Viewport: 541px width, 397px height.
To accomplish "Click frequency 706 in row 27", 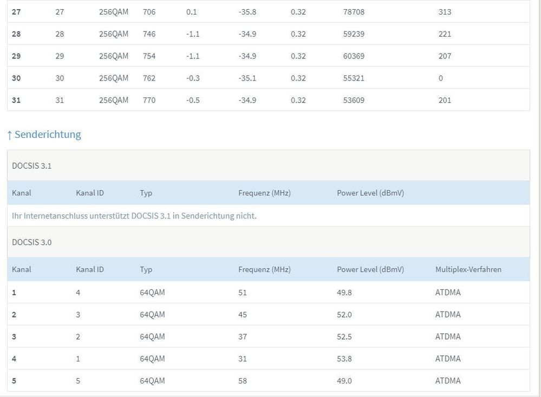I will click(x=149, y=12).
